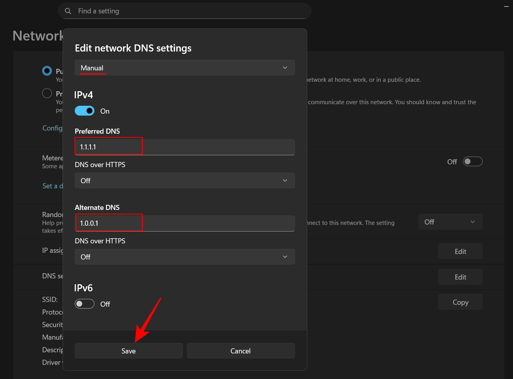Turn off the IPv4 toggle

point(85,111)
